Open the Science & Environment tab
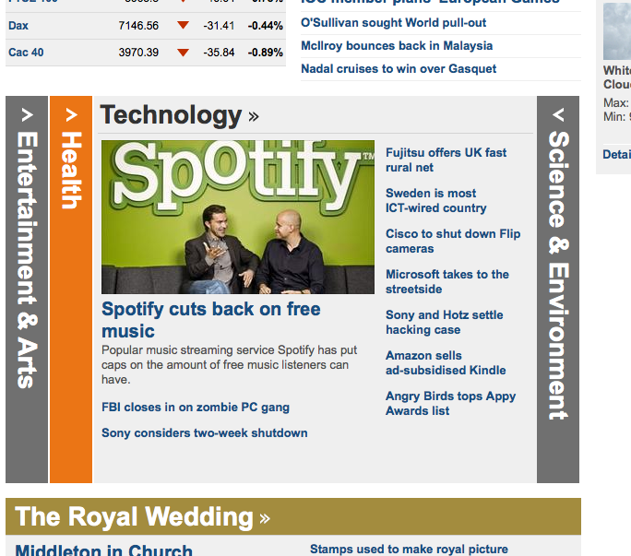The width and height of the screenshot is (631, 556). pos(558,289)
